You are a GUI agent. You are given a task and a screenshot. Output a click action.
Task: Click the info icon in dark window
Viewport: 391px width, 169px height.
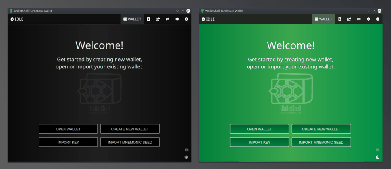point(187,19)
